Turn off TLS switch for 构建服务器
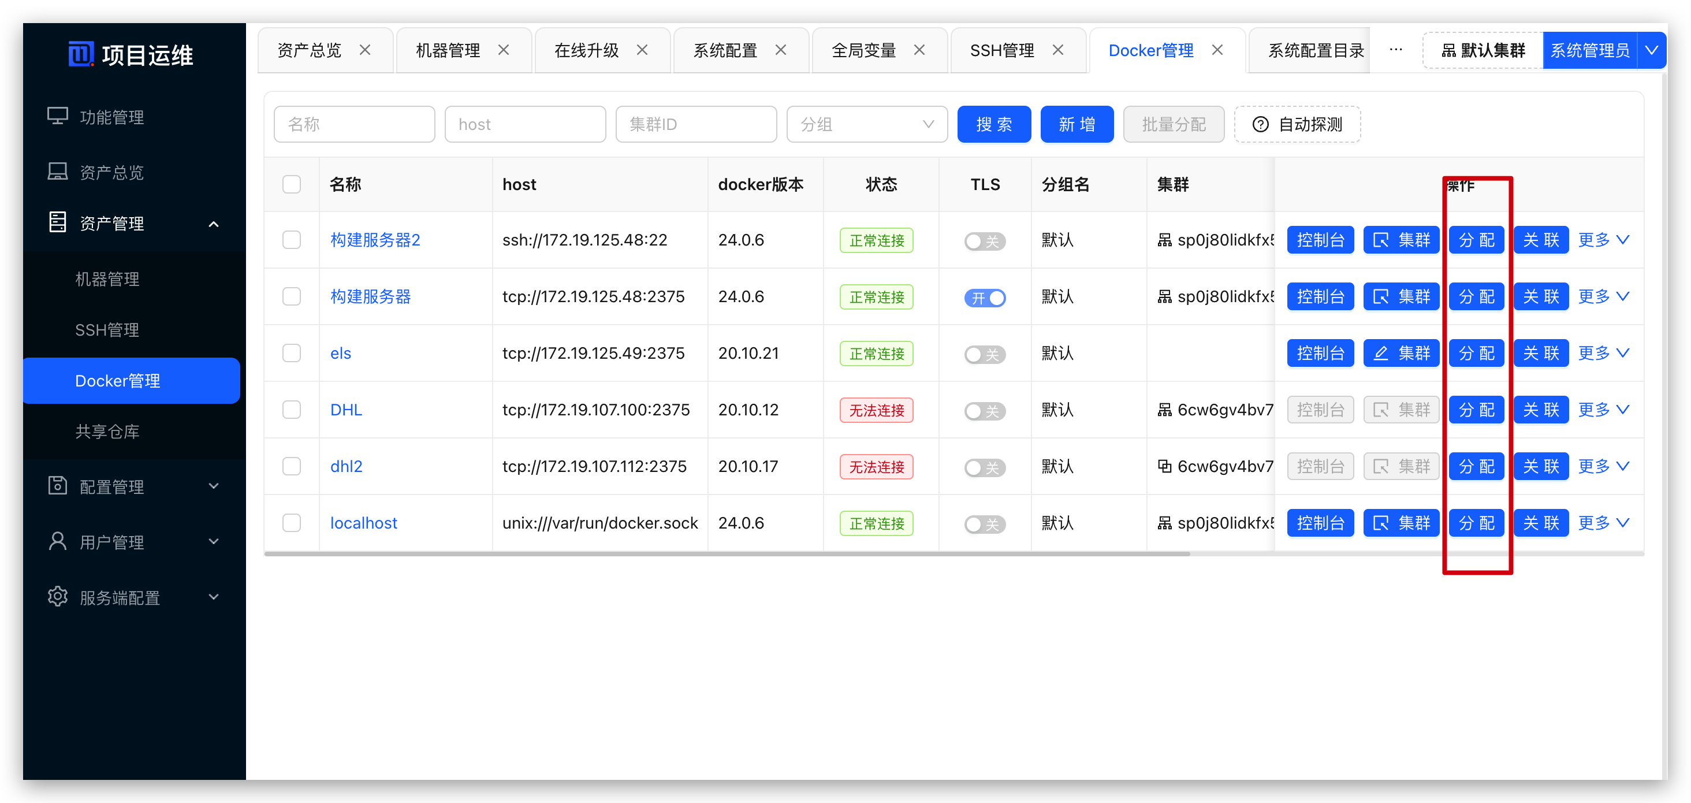Viewport: 1691px width, 803px height. [x=985, y=298]
